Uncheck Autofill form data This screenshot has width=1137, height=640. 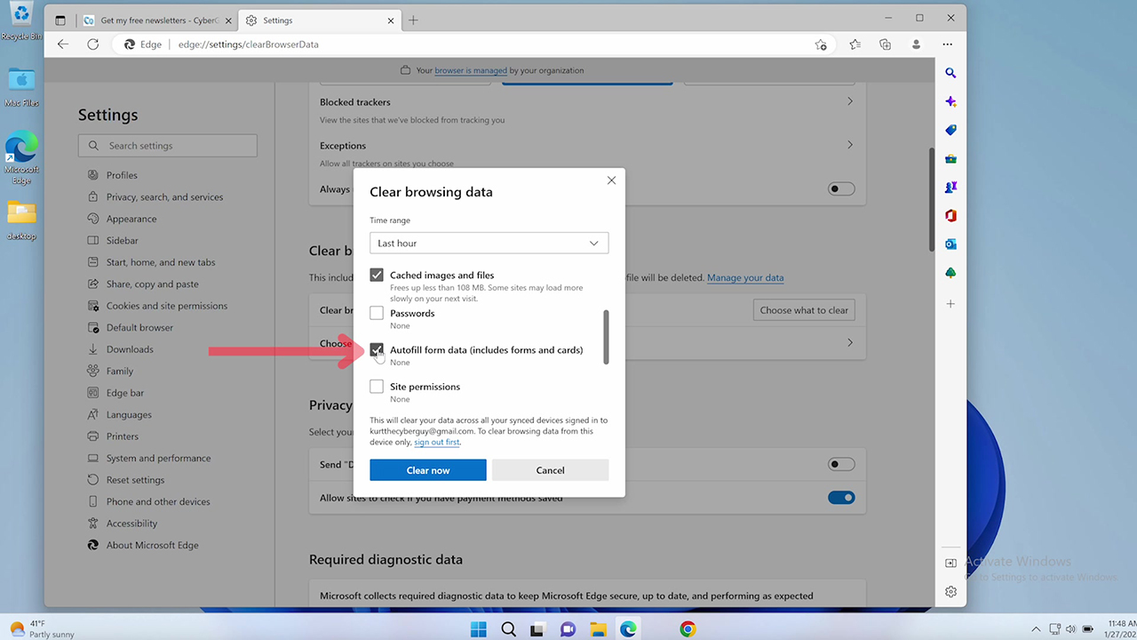coord(376,349)
